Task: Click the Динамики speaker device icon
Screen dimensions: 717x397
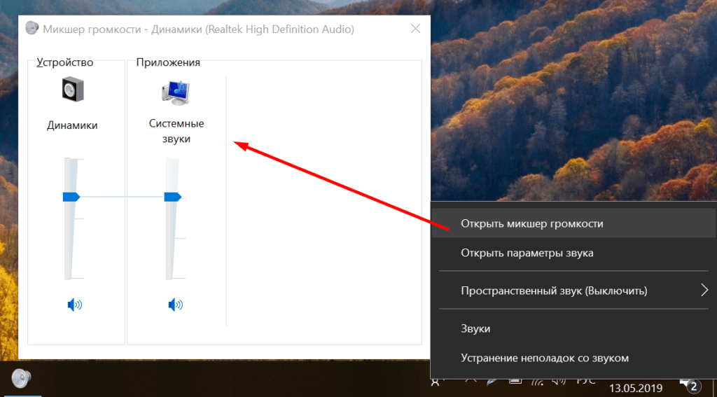Action: coord(73,89)
